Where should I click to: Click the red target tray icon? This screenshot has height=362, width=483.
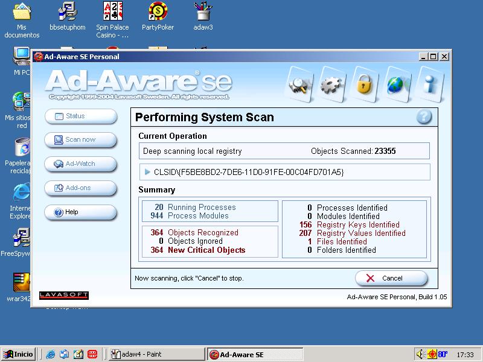(432, 354)
